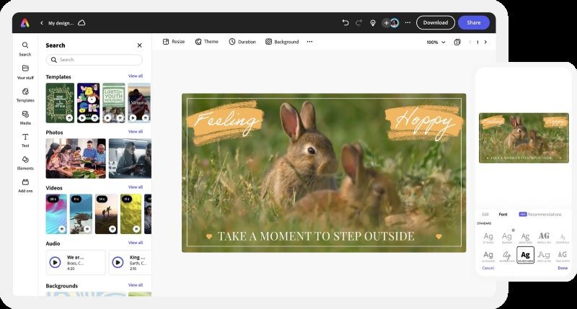Image resolution: width=577 pixels, height=309 pixels.
Task: Choose the selected bold Source Sans font tile
Action: [x=525, y=255]
